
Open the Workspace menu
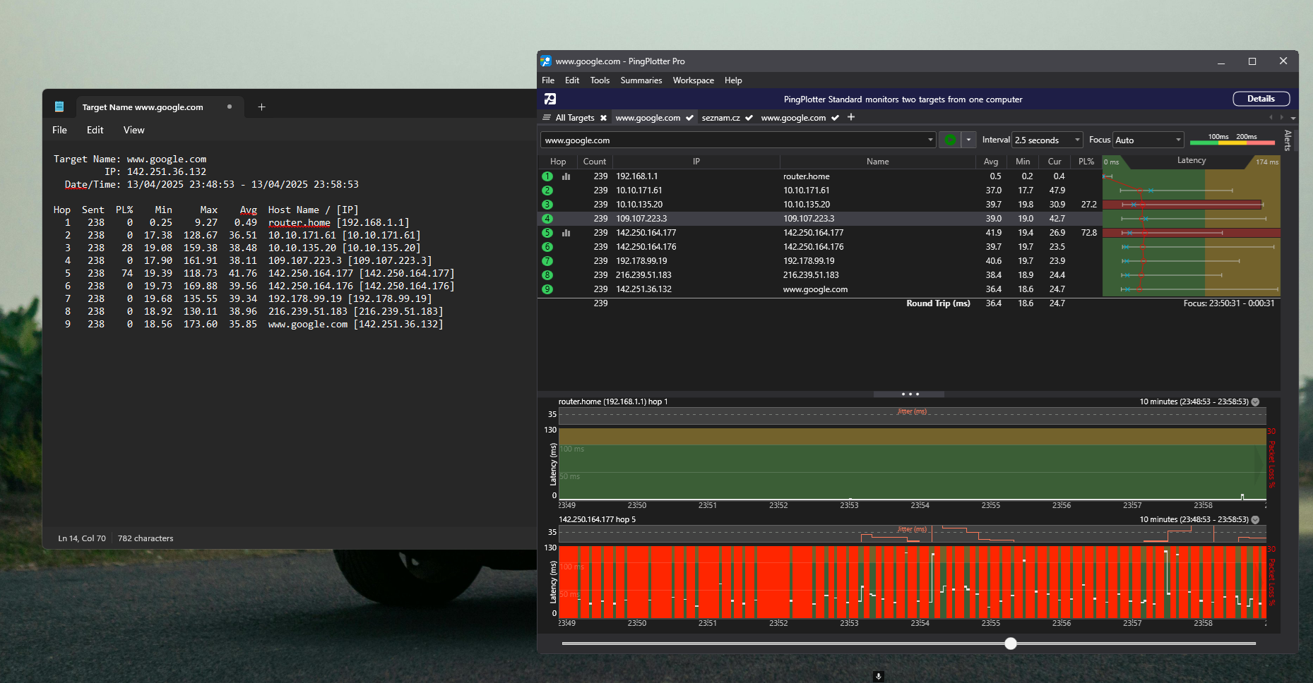tap(694, 80)
